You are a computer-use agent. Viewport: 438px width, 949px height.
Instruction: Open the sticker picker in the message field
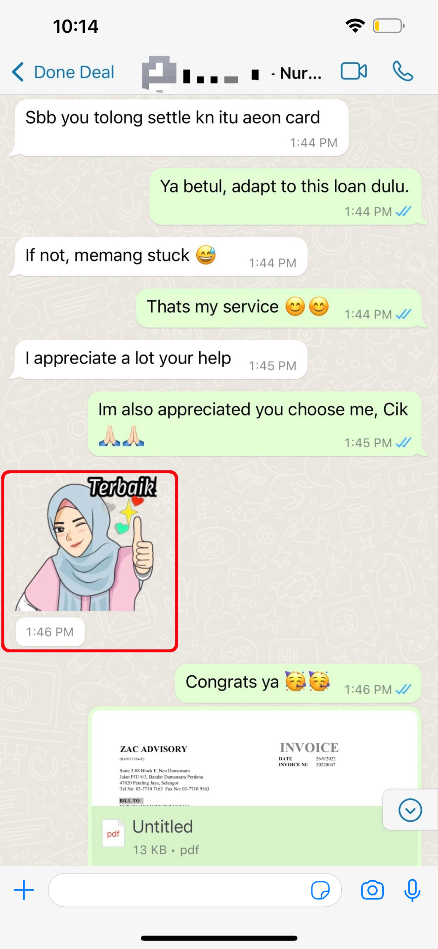coord(320,891)
